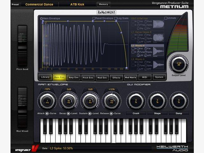This screenshot has width=204, height=153.
Task: Mute the L1 Dance Classic 5 layer
Action: (x=133, y=35)
